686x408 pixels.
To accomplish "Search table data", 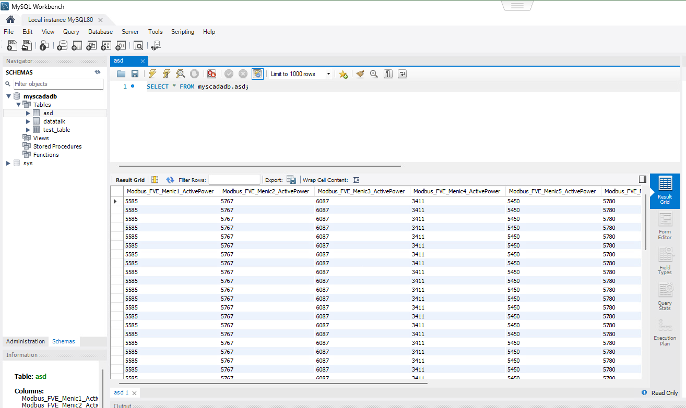I will coord(138,46).
